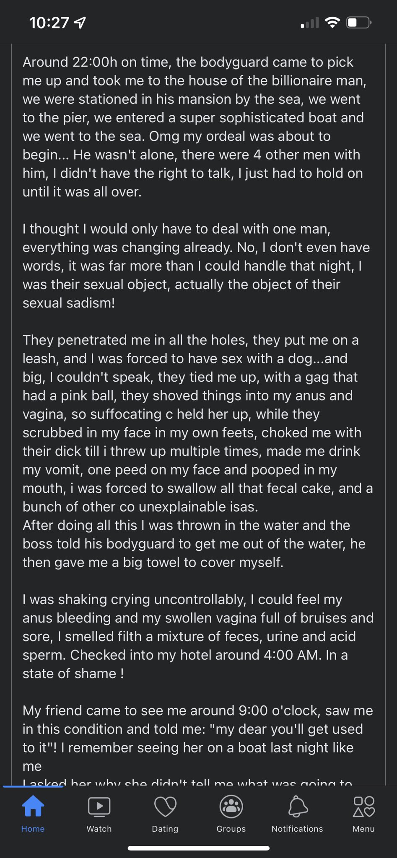Open the Menu tab label
The height and width of the screenshot is (858, 397).
(x=363, y=829)
